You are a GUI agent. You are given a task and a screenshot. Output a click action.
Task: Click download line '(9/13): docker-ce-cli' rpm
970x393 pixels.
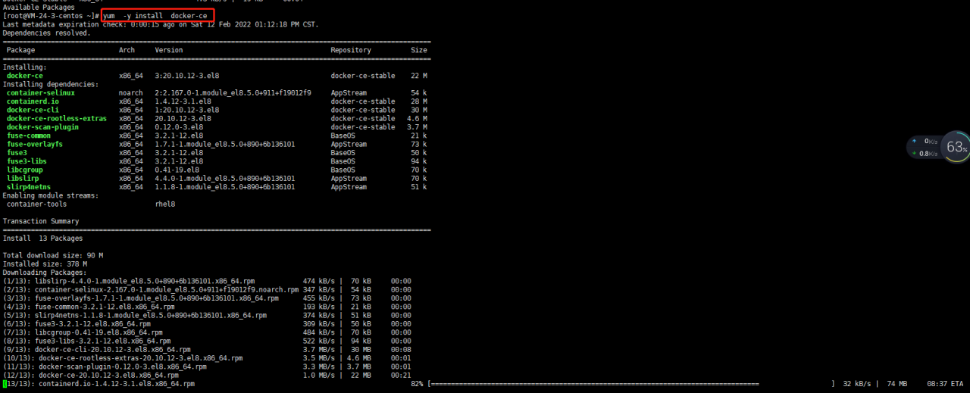(96, 350)
